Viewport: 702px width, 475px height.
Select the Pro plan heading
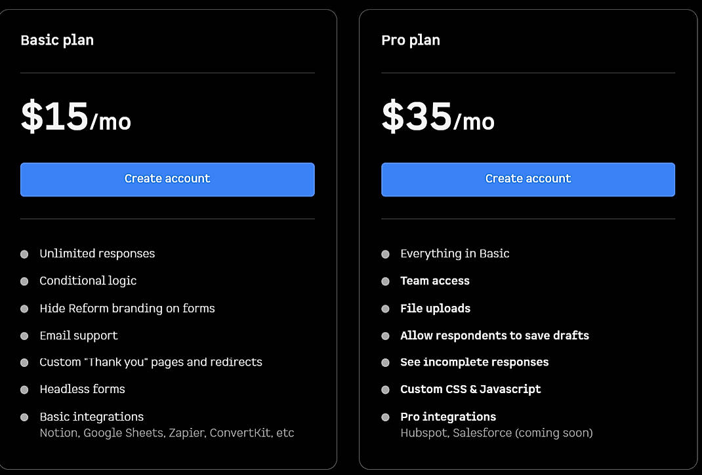(x=411, y=40)
